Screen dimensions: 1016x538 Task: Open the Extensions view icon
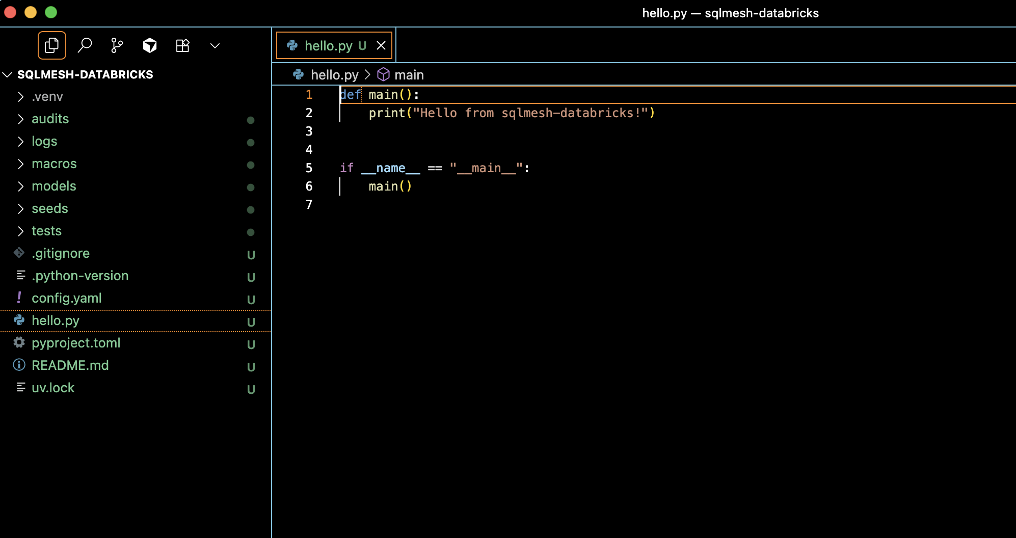click(182, 46)
